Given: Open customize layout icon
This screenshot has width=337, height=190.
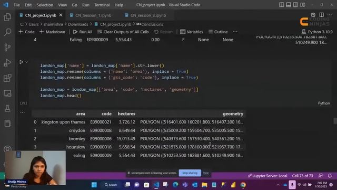Looking at the screenshot, I should click(x=303, y=5).
